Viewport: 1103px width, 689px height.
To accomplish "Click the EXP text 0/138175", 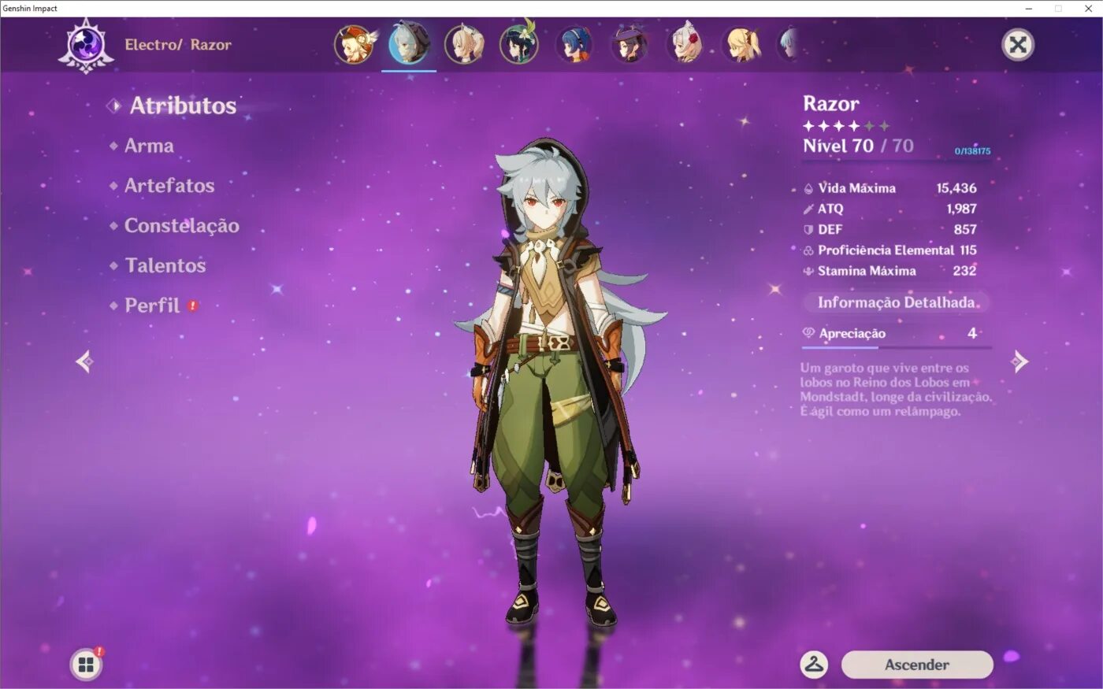I will [x=972, y=151].
